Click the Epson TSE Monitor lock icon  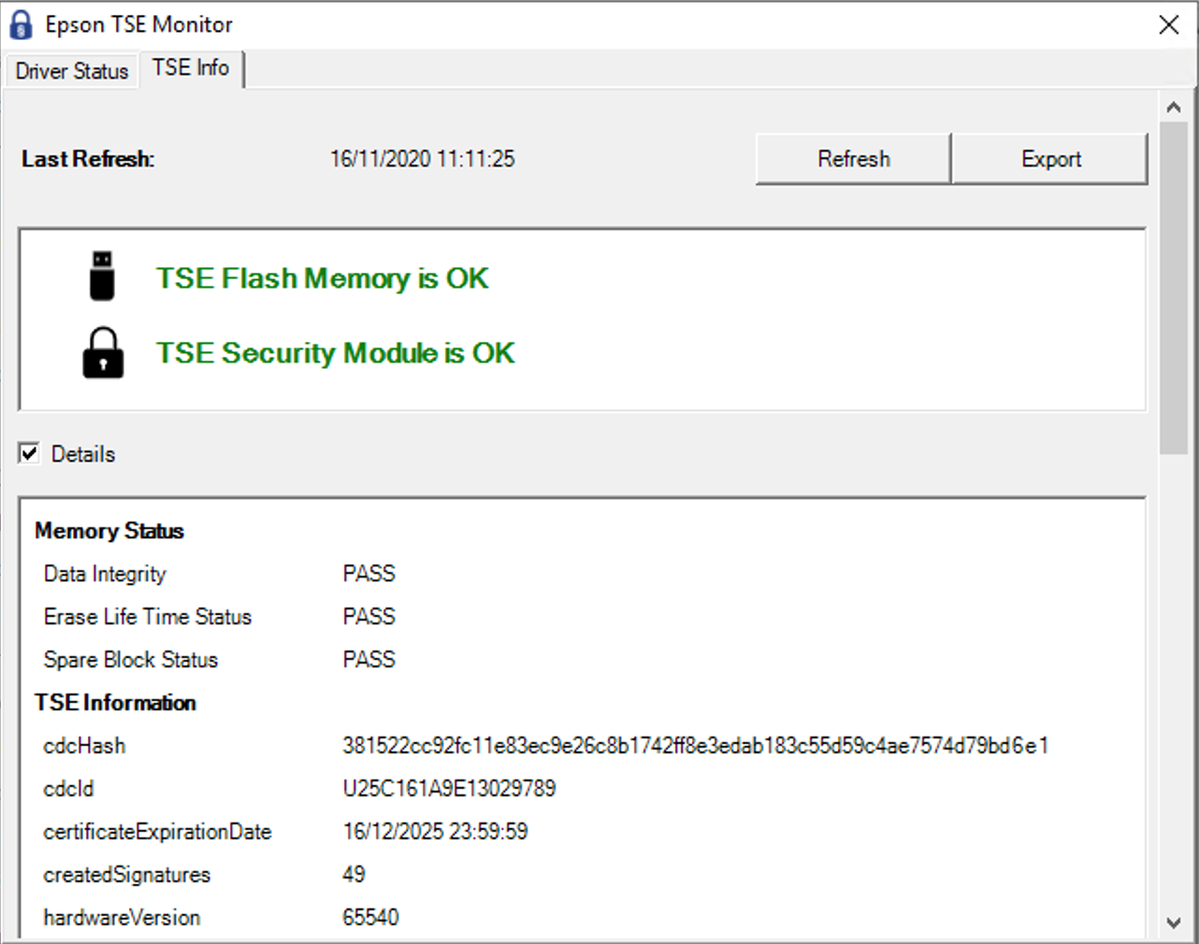coord(21,25)
